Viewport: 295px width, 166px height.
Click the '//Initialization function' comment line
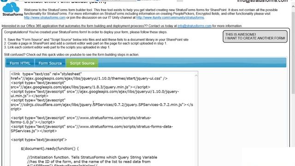pyautogui.click(x=92, y=157)
